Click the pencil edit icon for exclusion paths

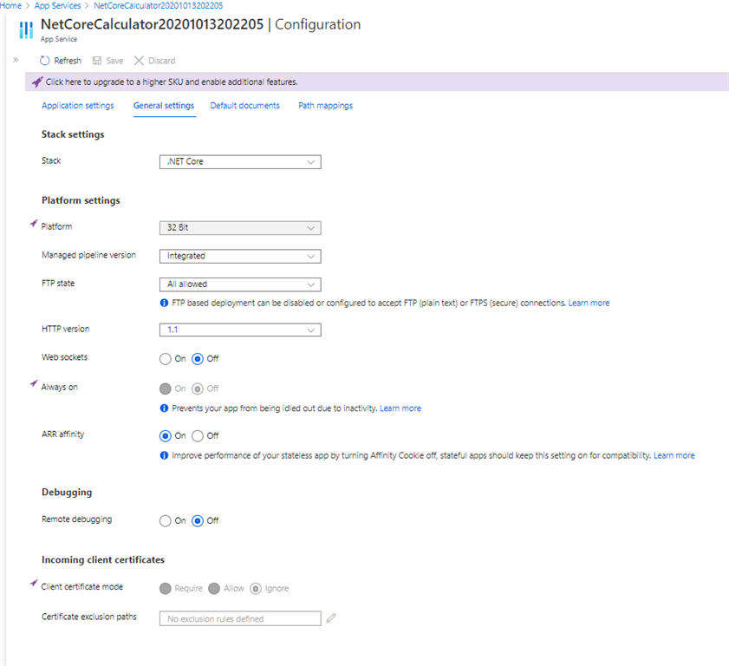click(x=331, y=618)
